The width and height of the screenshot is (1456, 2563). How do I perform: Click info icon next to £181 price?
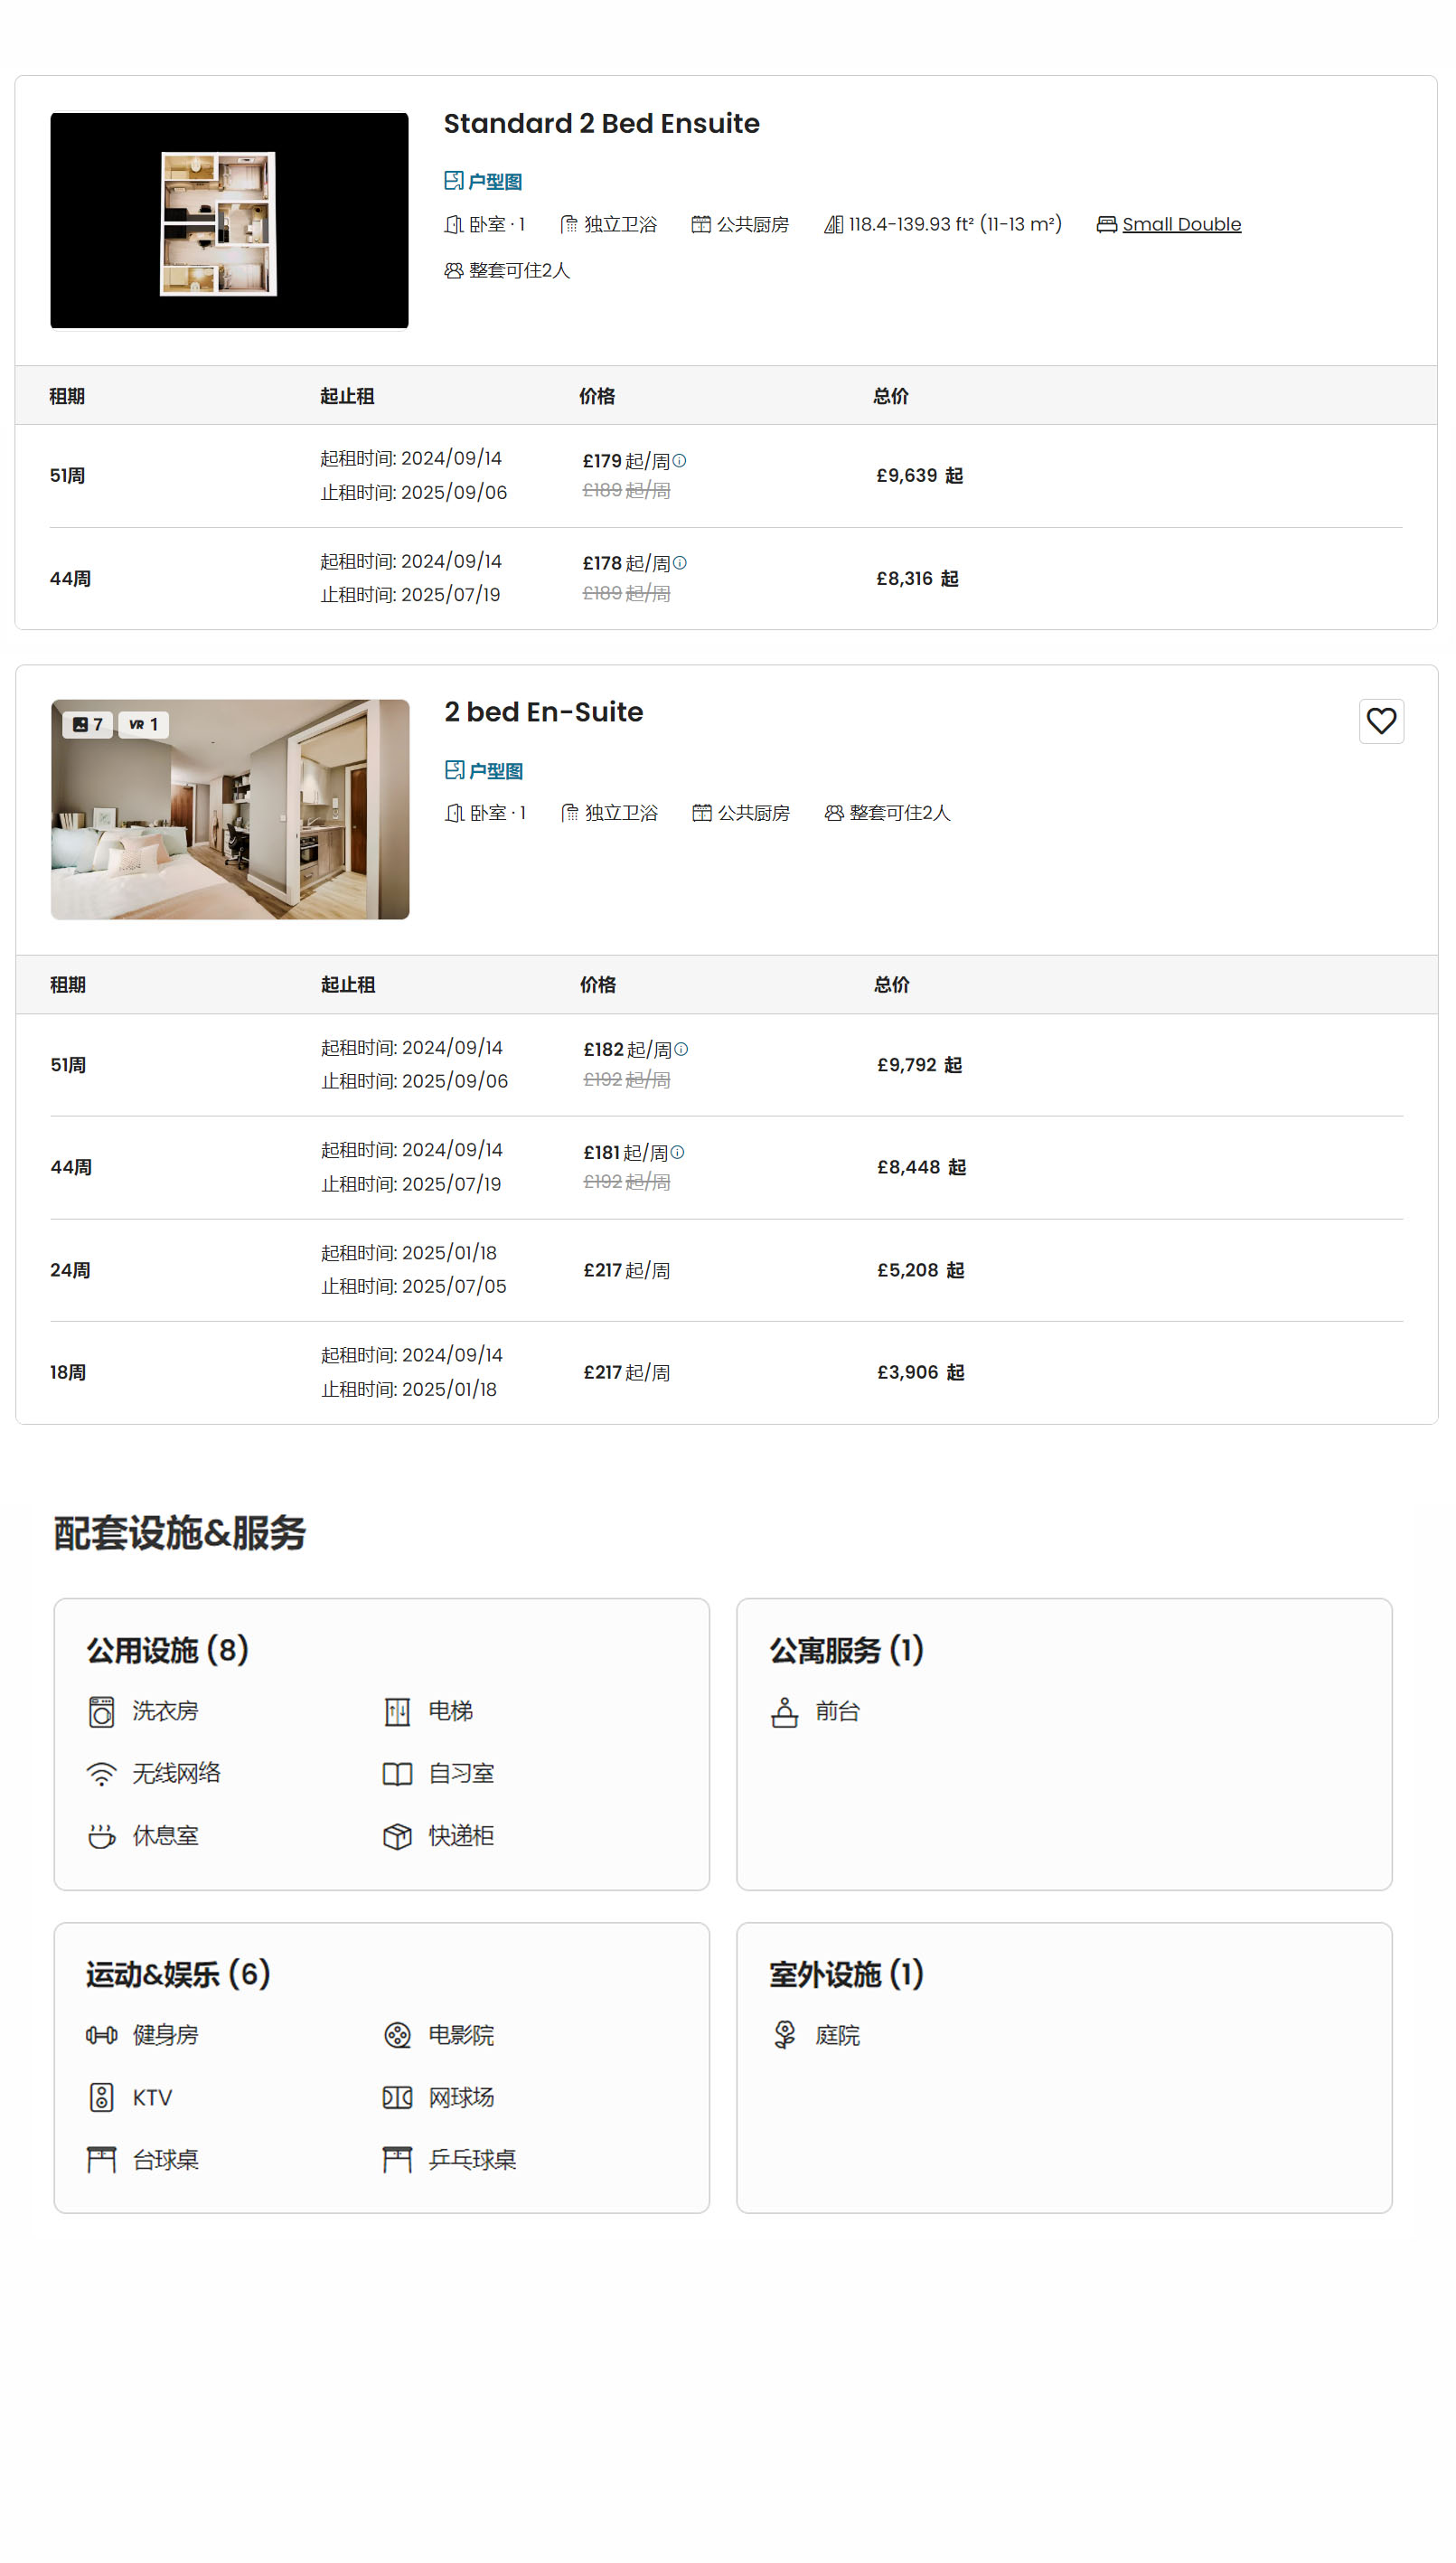tap(677, 1152)
